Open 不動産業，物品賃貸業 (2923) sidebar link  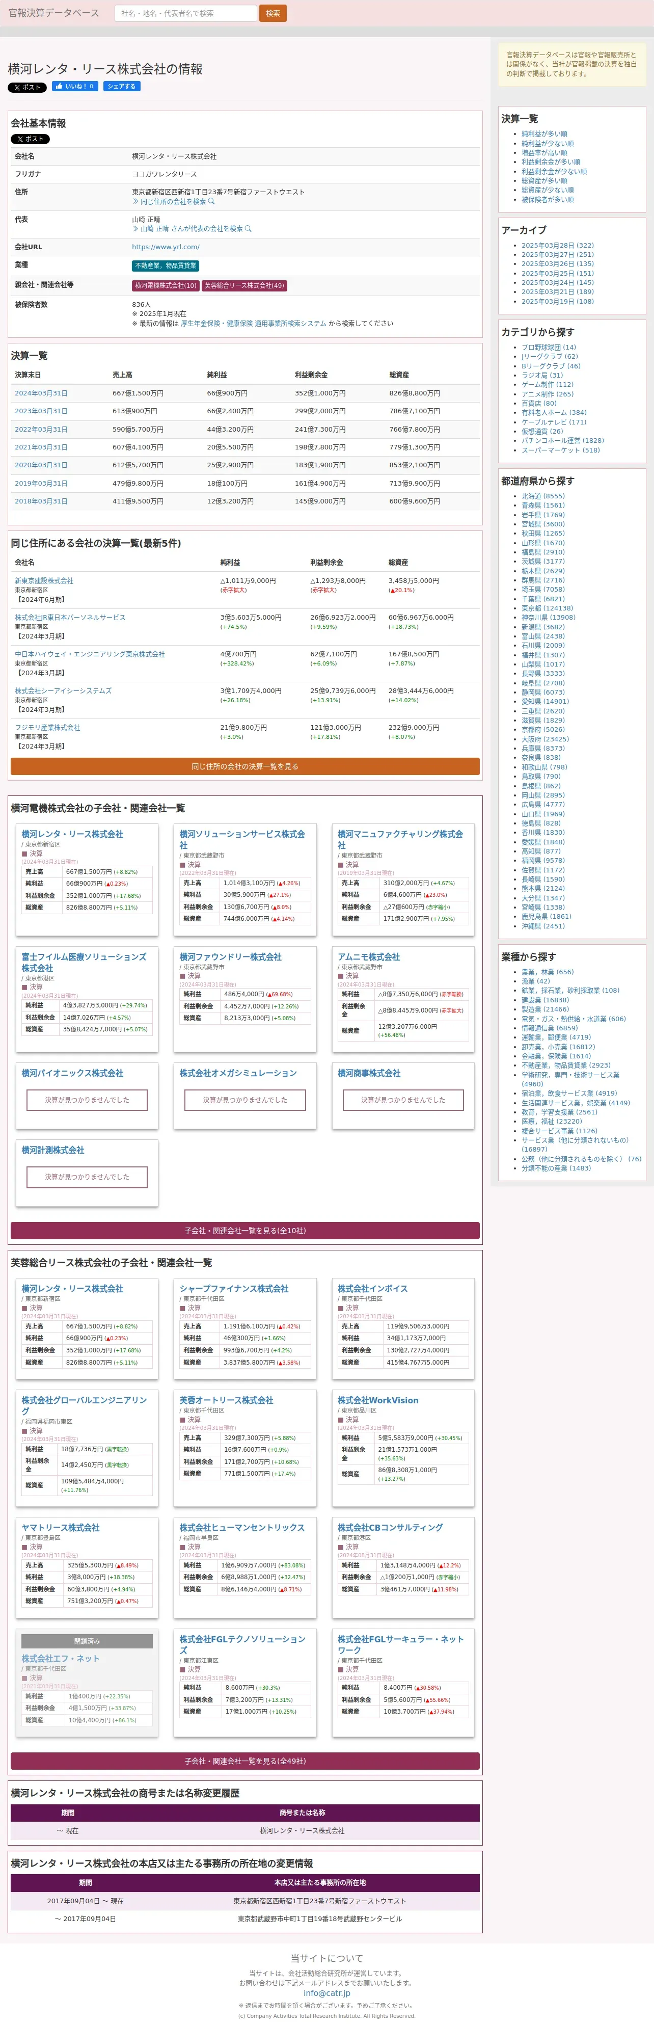pyautogui.click(x=566, y=1065)
